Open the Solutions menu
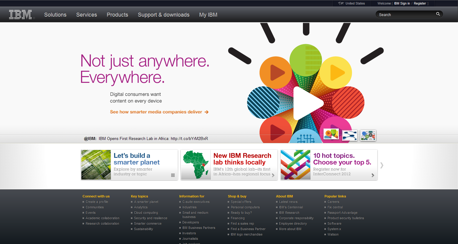Screen dimensions: 458x244 [x=55, y=15]
